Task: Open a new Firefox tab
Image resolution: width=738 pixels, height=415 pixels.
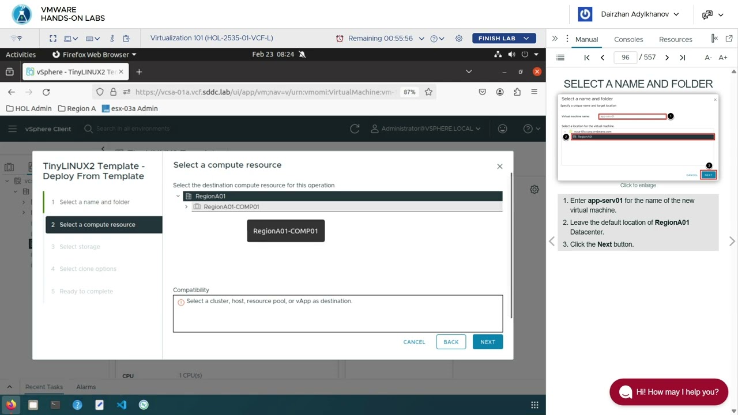Action: [139, 72]
